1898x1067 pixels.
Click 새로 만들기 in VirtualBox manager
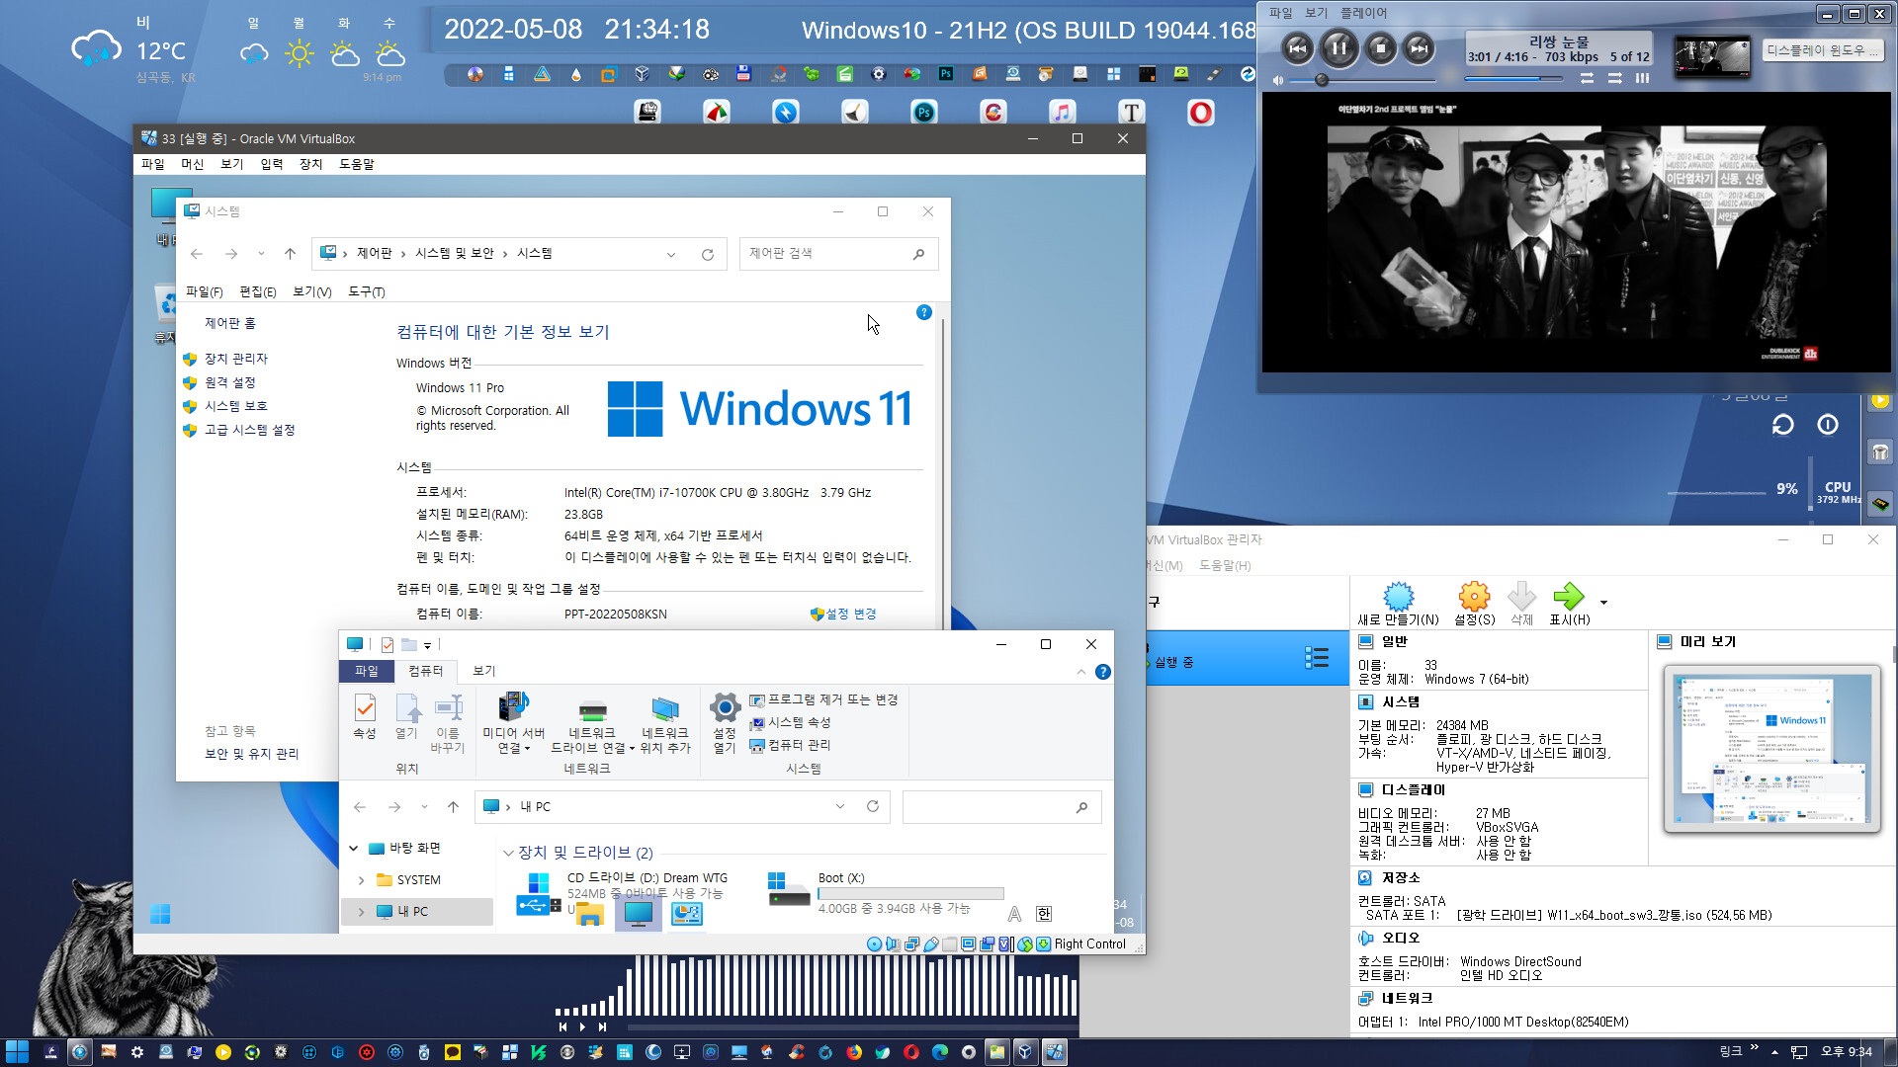pyautogui.click(x=1398, y=604)
